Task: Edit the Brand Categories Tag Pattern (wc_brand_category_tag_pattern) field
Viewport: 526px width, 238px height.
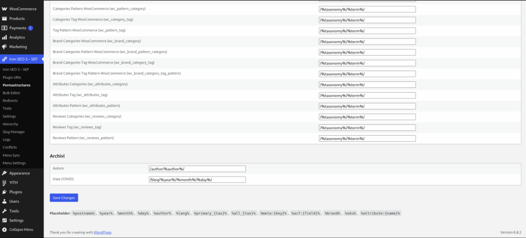Action: (x=367, y=74)
